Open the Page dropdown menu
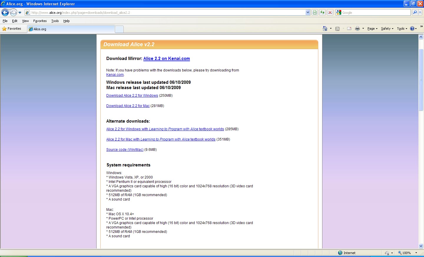 [372, 29]
